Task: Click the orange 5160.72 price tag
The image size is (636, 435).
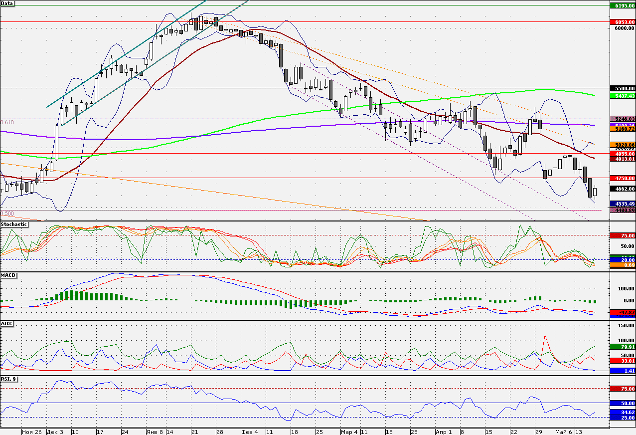Action: (623, 129)
